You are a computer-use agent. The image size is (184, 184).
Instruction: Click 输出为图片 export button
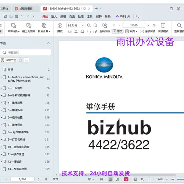(29, 28)
